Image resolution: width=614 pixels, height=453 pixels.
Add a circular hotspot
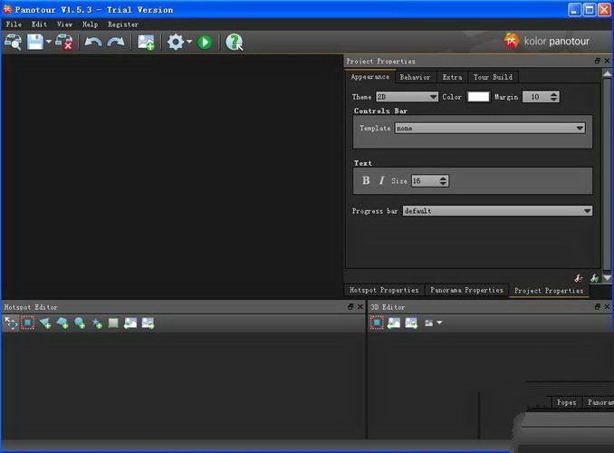(80, 323)
